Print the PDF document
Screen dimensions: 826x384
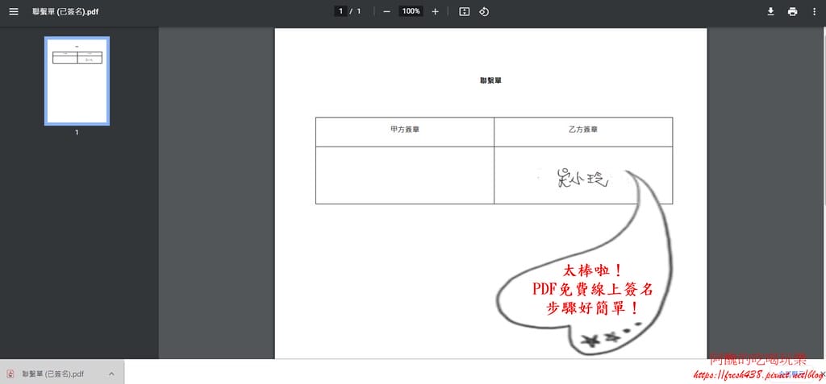click(792, 11)
